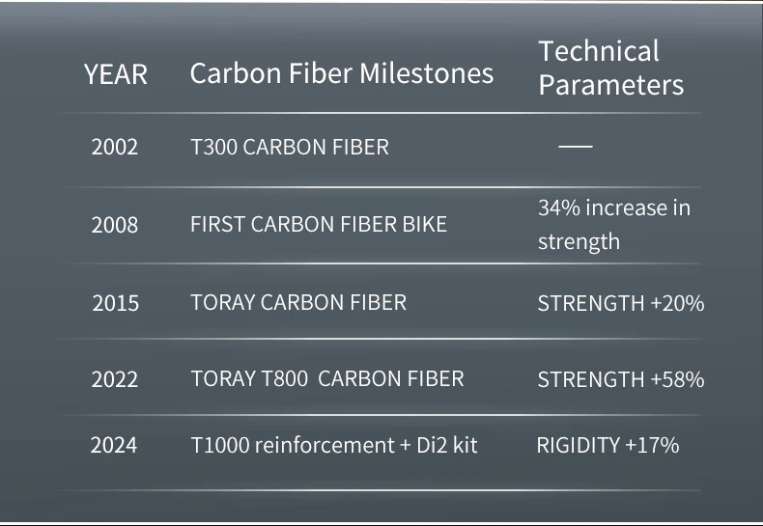Click the divider line below the header row

pos(380,114)
